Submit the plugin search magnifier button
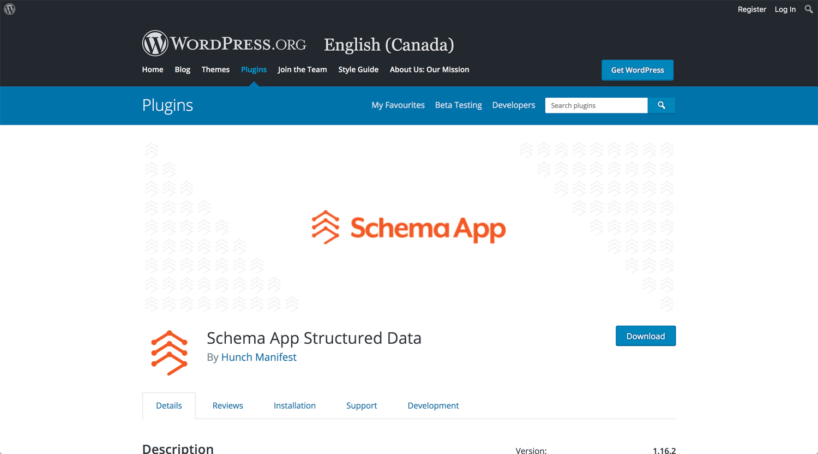This screenshot has height=454, width=818. click(x=661, y=105)
